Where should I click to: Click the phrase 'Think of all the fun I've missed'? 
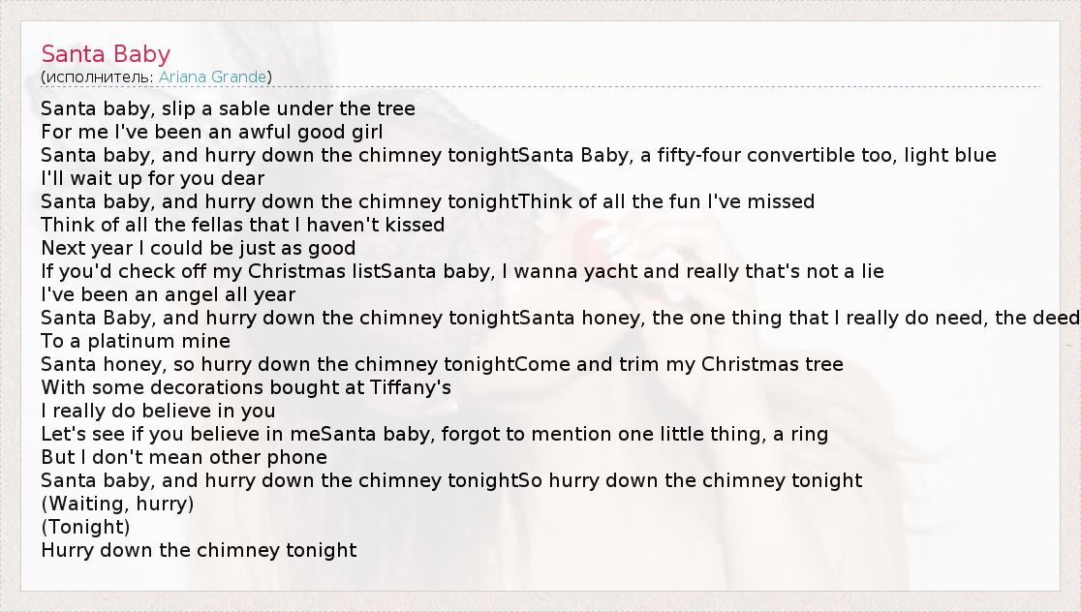[666, 201]
